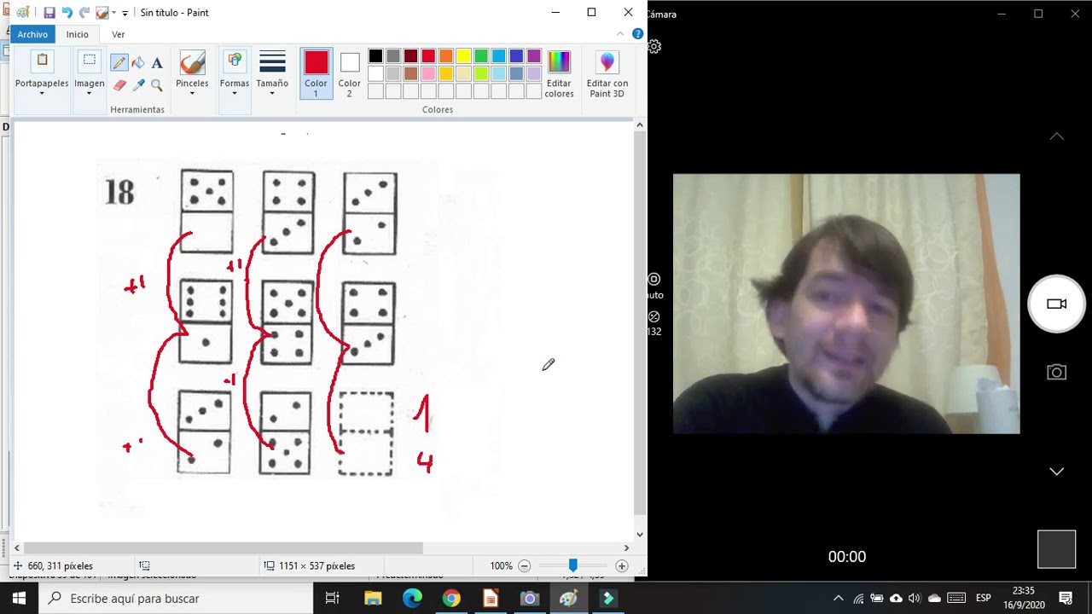Activate Color 1 selector
1092x614 pixels.
316,73
